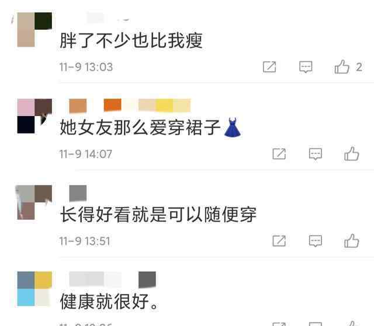This screenshot has width=374, height=326.
Task: Select comment text 健康就很好。
Action: pyautogui.click(x=109, y=302)
